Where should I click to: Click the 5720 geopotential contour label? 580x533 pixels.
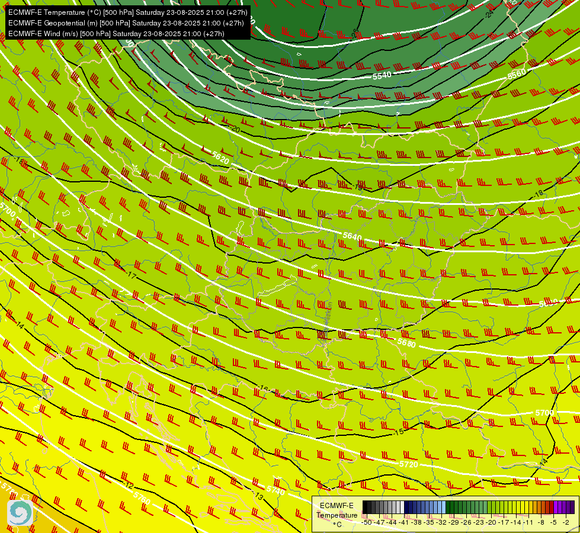tap(409, 464)
